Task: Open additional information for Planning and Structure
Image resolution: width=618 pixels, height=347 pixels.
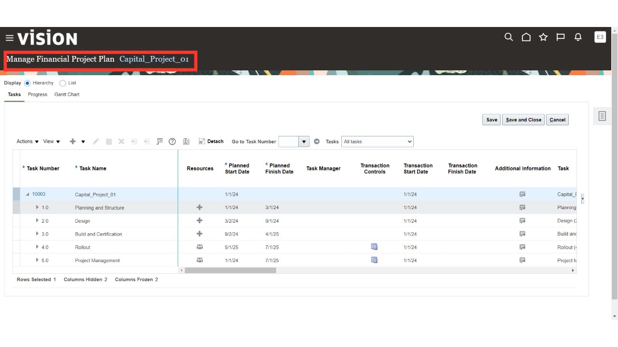Action: [522, 207]
